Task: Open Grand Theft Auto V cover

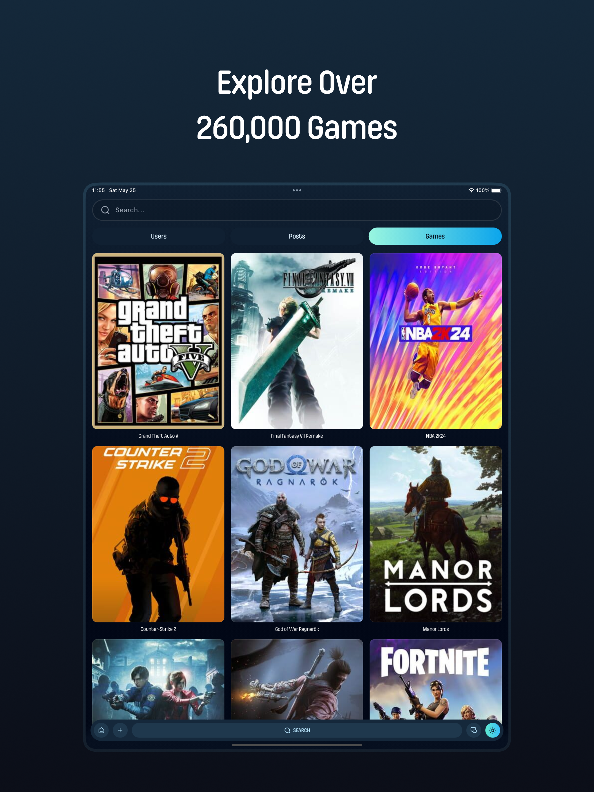Action: [158, 341]
